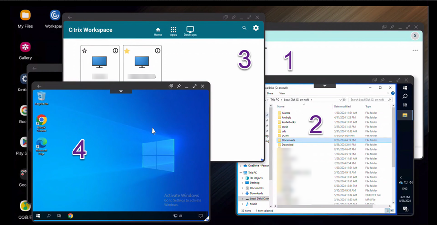Open the Desktops tab
This screenshot has width=437, height=225.
[190, 32]
